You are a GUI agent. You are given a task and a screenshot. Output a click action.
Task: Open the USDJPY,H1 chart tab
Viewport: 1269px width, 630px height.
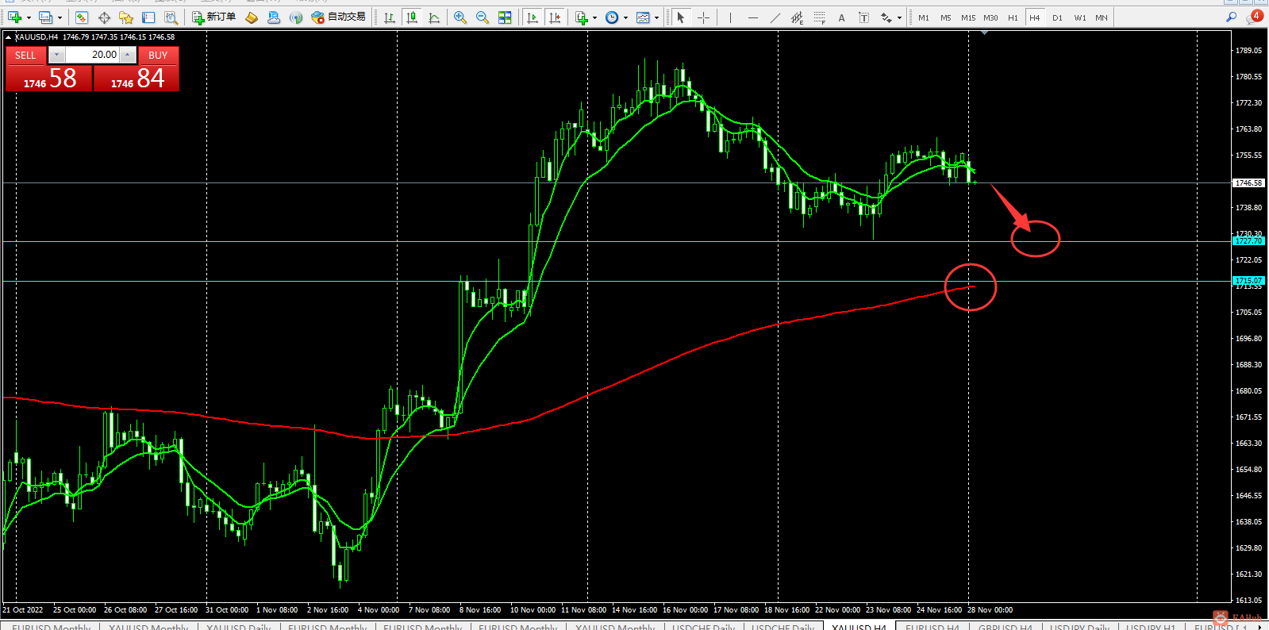coord(1151,627)
